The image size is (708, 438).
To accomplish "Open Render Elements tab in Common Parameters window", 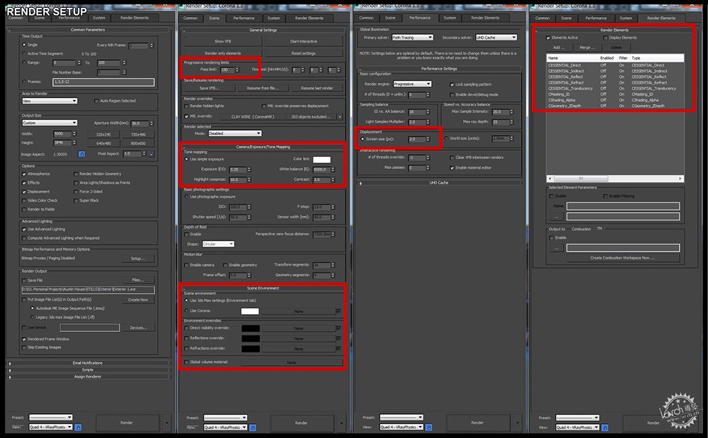I will 135,18.
